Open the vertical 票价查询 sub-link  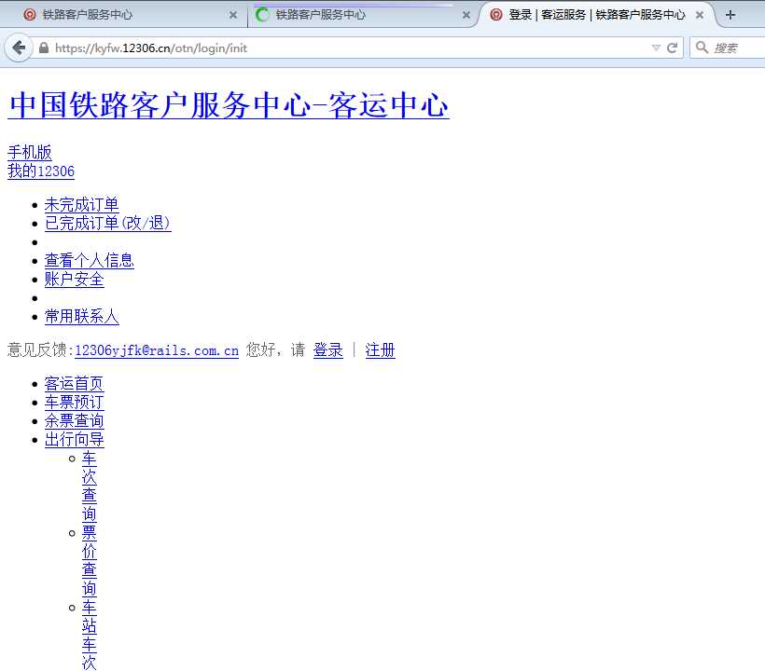(x=90, y=560)
